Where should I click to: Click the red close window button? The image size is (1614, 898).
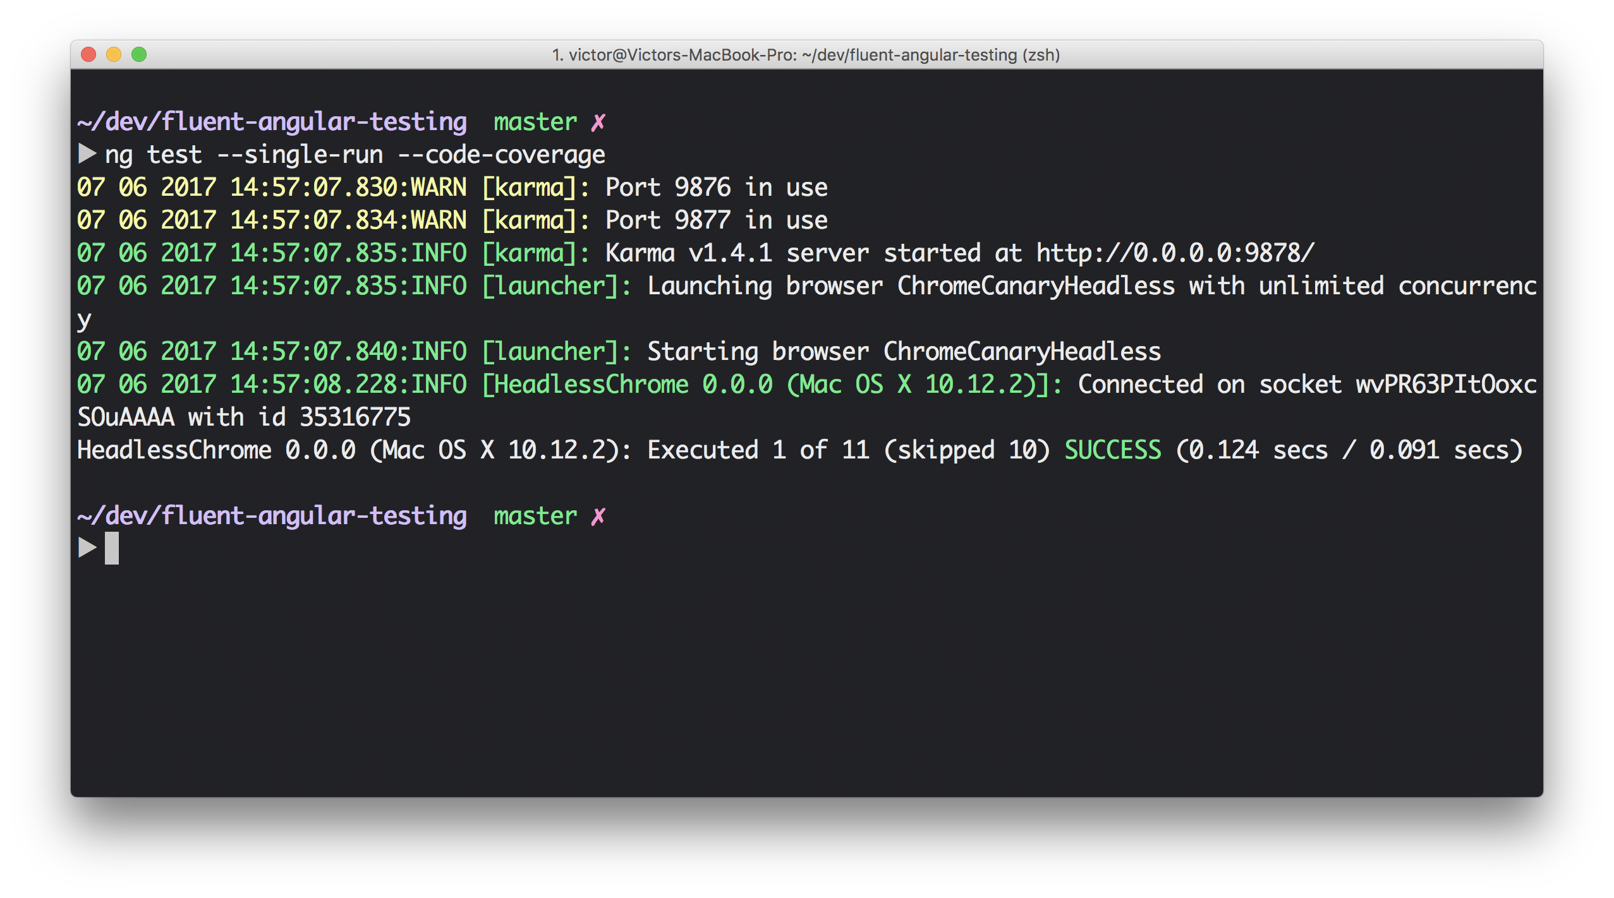point(88,55)
